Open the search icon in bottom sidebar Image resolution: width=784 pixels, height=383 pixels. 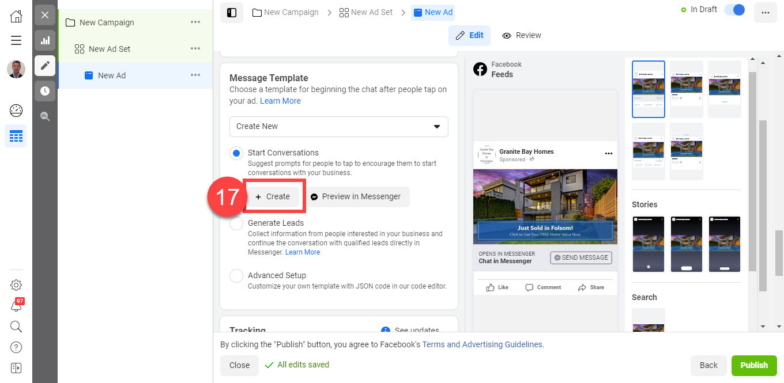[x=16, y=327]
